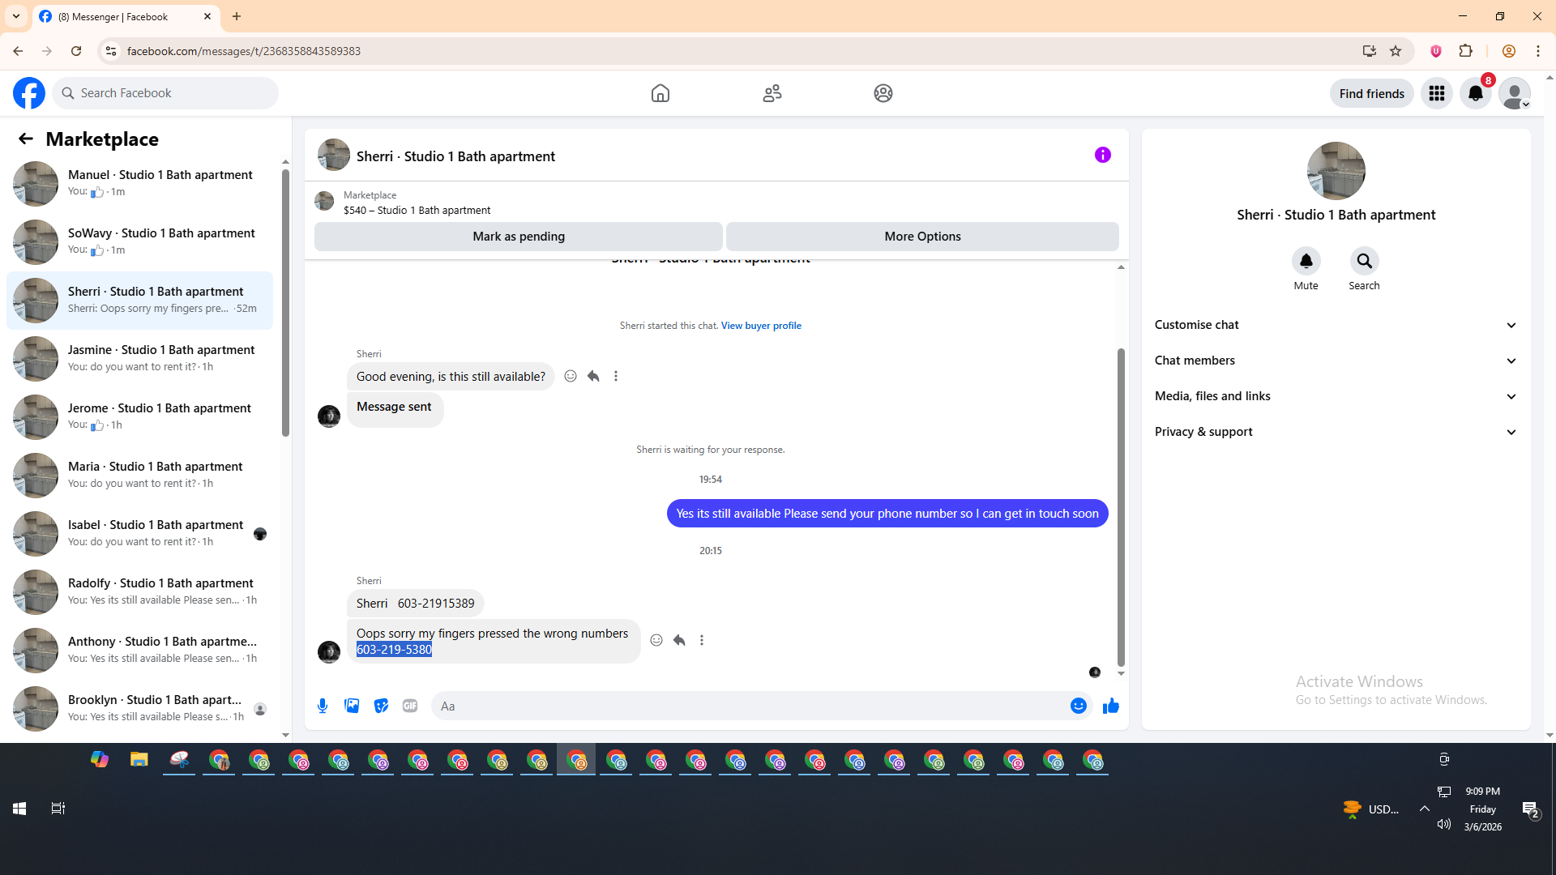Open emoji picker in message box

pyautogui.click(x=1078, y=706)
